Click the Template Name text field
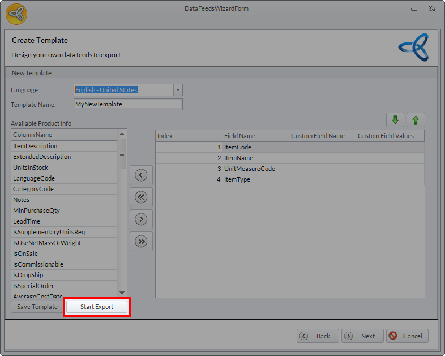The width and height of the screenshot is (445, 356). click(128, 104)
